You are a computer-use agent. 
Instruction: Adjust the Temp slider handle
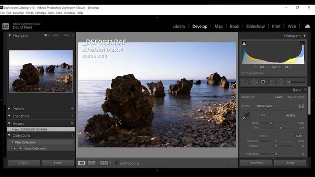pyautogui.click(x=271, y=123)
